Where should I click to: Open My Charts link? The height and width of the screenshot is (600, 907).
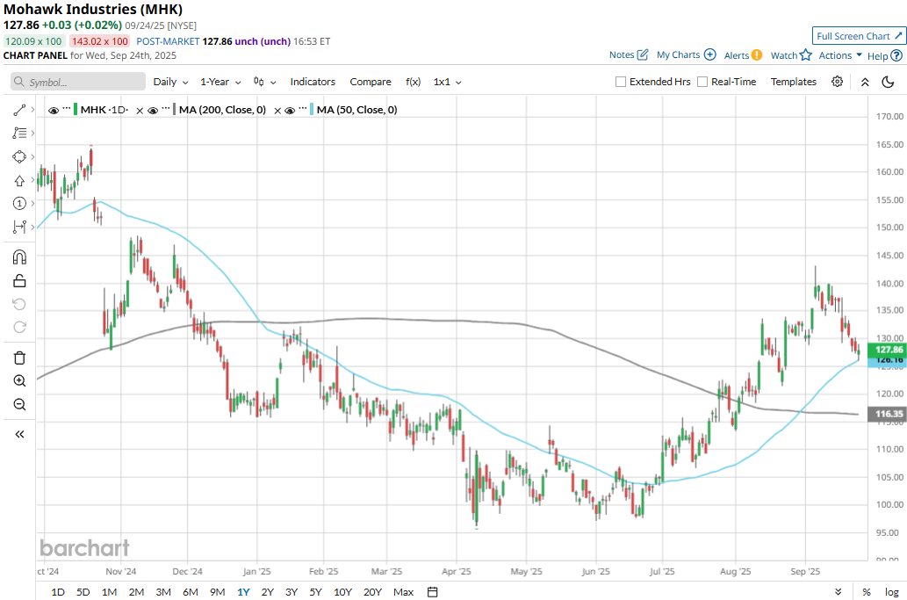click(x=686, y=55)
